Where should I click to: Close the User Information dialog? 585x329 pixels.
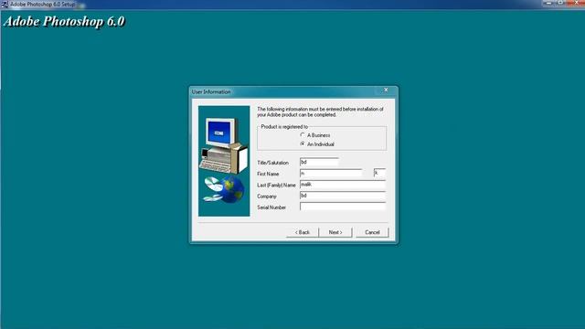386,90
